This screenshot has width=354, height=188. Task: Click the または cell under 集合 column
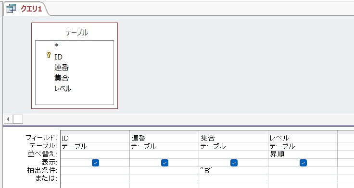coord(233,179)
